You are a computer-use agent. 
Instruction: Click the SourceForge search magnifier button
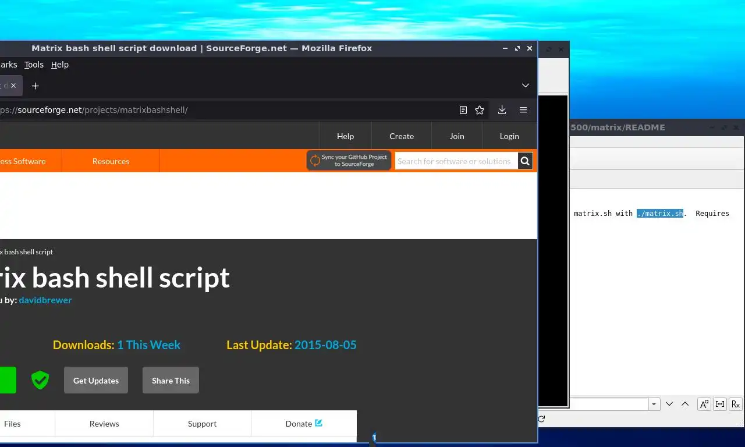525,161
